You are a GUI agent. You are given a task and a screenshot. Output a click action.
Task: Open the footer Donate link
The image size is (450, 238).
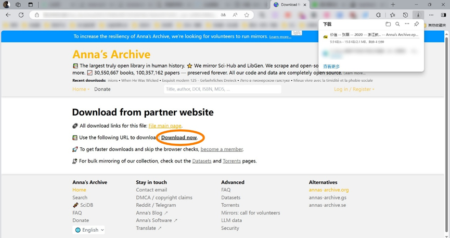point(81,220)
